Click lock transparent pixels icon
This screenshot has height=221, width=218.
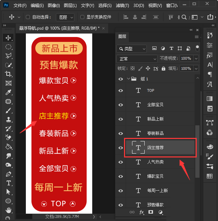coord(132,68)
